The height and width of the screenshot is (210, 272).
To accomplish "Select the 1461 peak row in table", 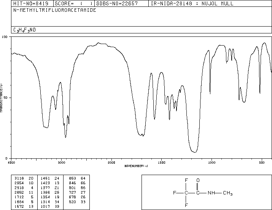I will [x=50, y=178].
